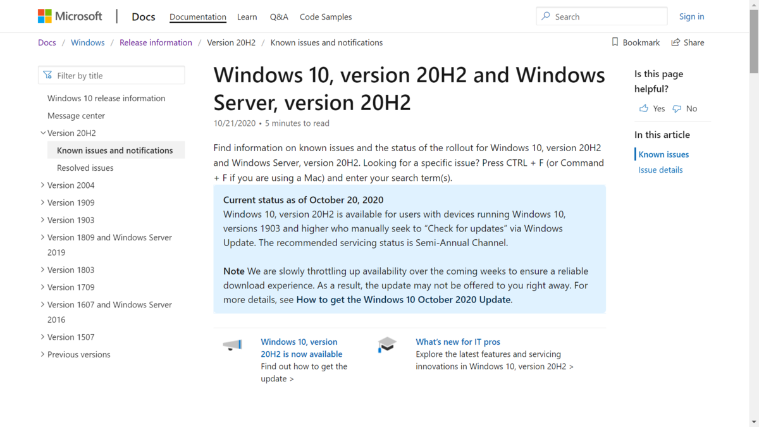Expand the Version 1507 node
Viewport: 759px width, 427px height.
tap(43, 337)
